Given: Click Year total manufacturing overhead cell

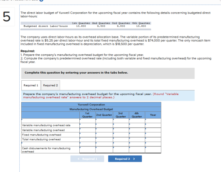Looking at the screenshot, I should 153,139.
